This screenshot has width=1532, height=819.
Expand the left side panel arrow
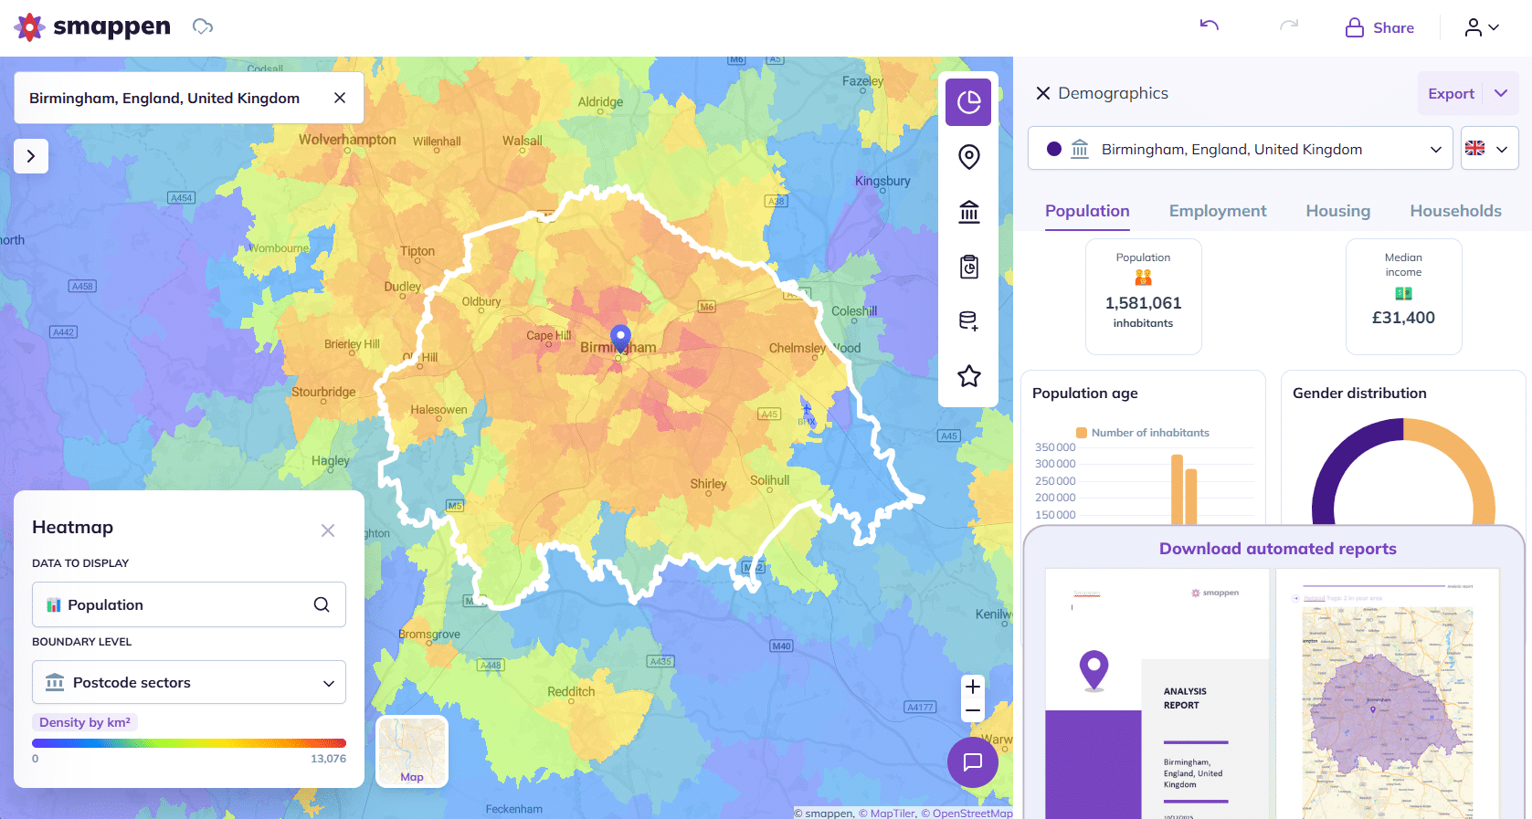click(x=31, y=156)
